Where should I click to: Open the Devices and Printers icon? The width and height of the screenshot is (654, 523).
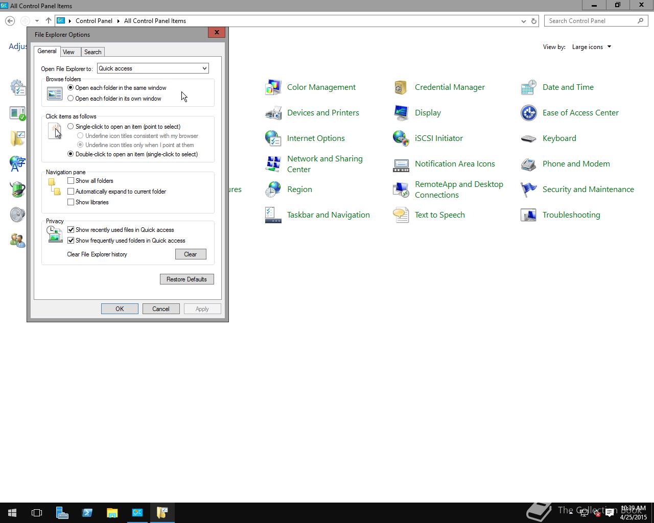[273, 113]
